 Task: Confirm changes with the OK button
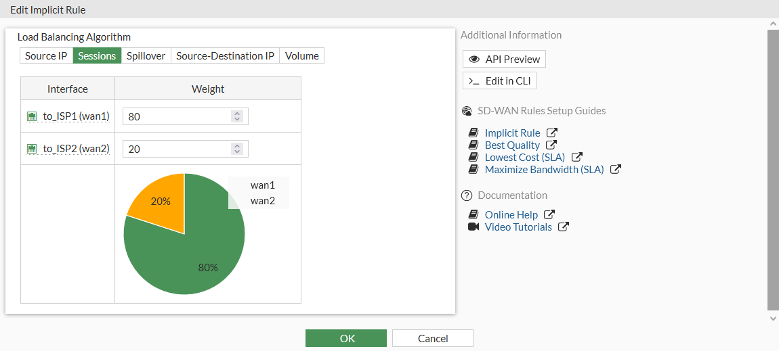tap(346, 338)
